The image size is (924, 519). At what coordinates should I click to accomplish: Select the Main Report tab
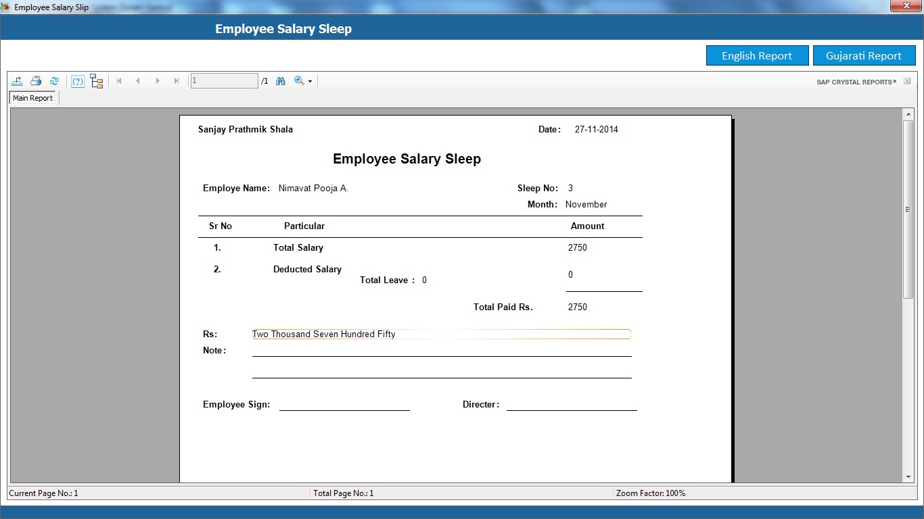[32, 98]
